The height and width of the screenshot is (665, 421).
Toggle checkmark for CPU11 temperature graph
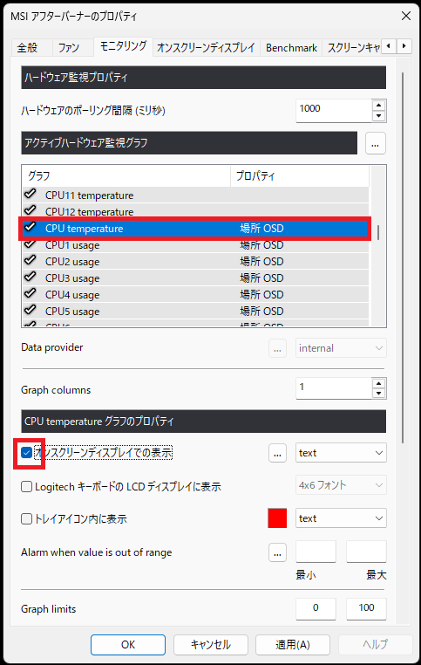coord(30,195)
